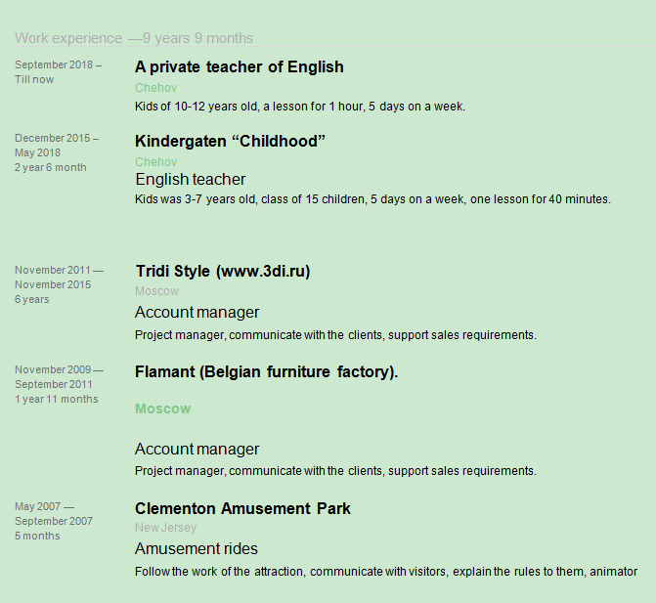
Task: Click Chehov under the private teacher job
Action: (x=155, y=88)
